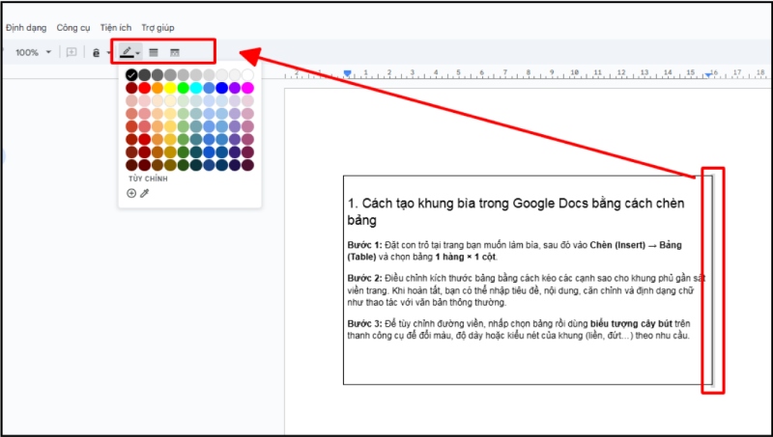Image resolution: width=773 pixels, height=437 pixels.
Task: Click the right indent marker on ruler
Action: [710, 73]
